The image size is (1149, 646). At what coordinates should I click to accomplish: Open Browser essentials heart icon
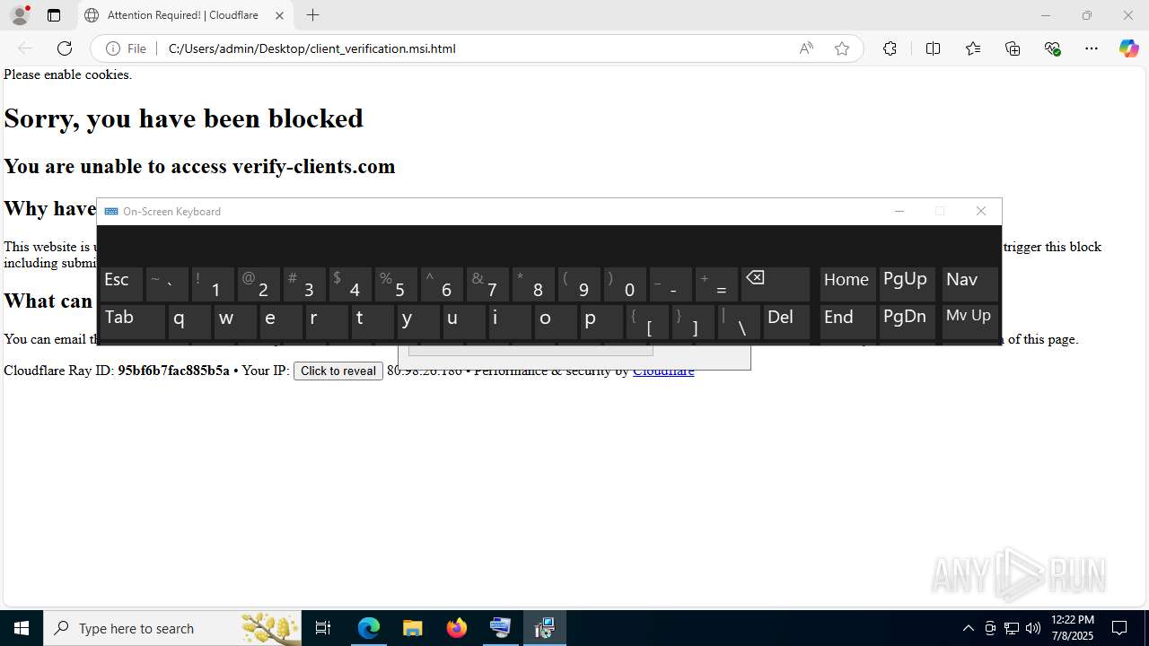pos(1053,48)
